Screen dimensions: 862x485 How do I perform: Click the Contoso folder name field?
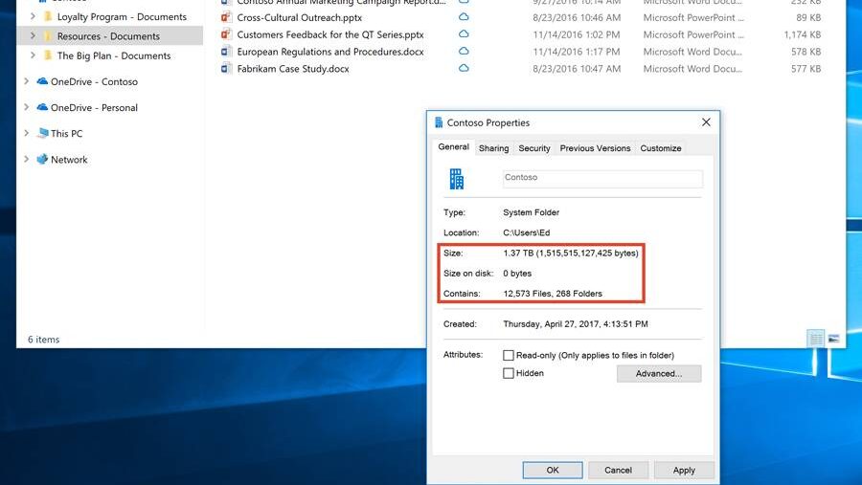click(x=602, y=178)
